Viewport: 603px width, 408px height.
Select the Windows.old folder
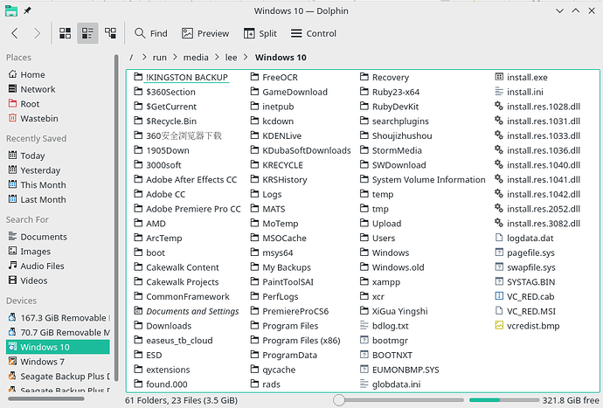(392, 267)
